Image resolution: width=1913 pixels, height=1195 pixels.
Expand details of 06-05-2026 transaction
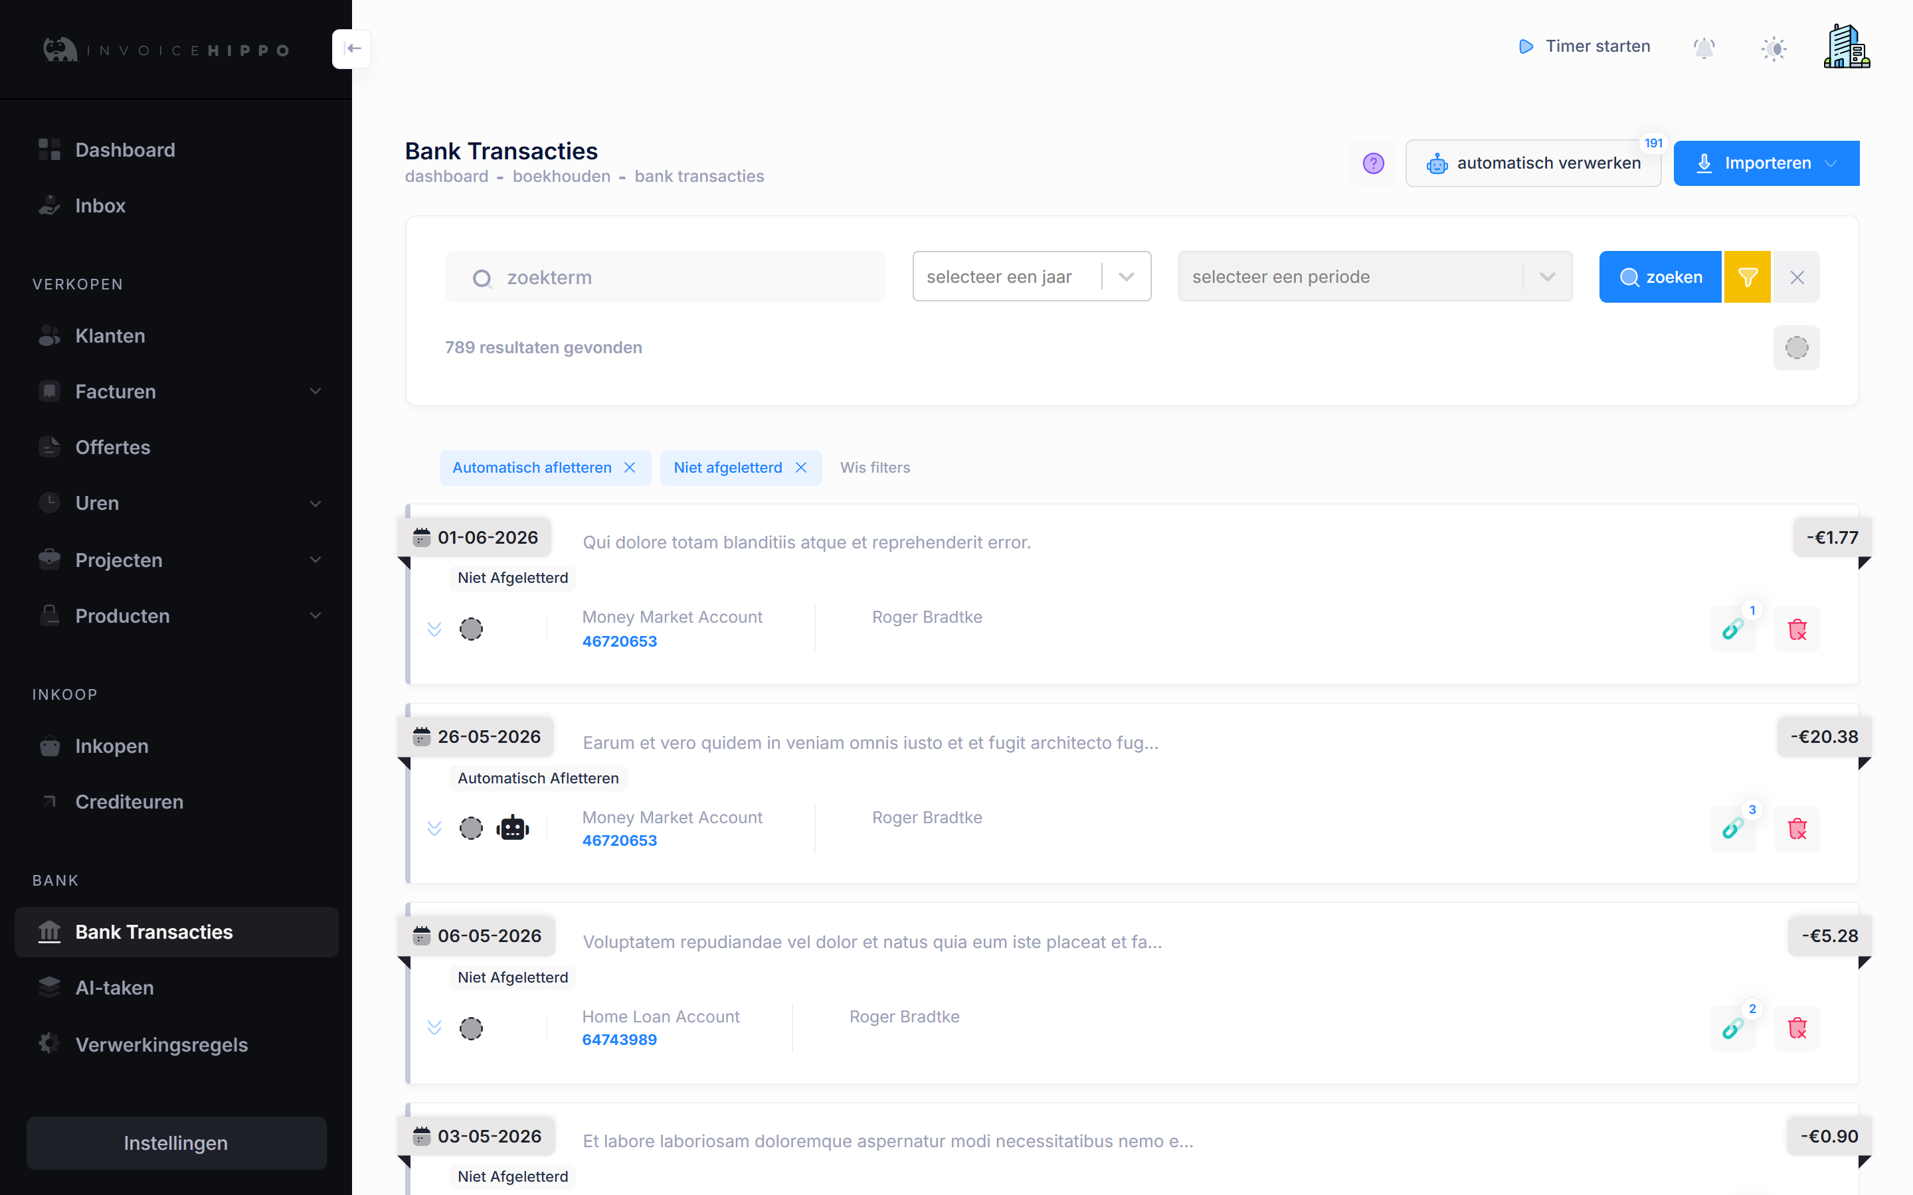434,1028
